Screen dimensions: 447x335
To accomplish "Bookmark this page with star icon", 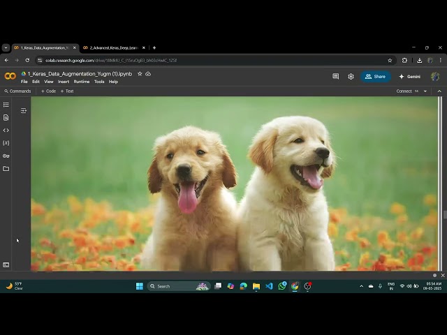I will [x=390, y=61].
